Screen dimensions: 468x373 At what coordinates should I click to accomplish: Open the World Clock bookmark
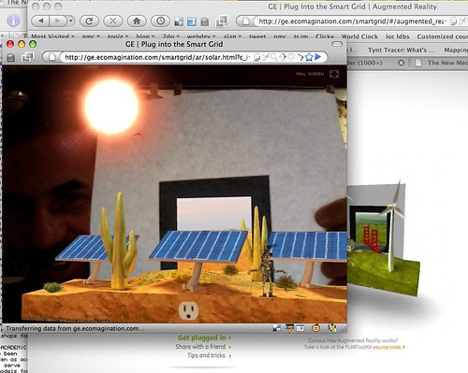coord(359,36)
